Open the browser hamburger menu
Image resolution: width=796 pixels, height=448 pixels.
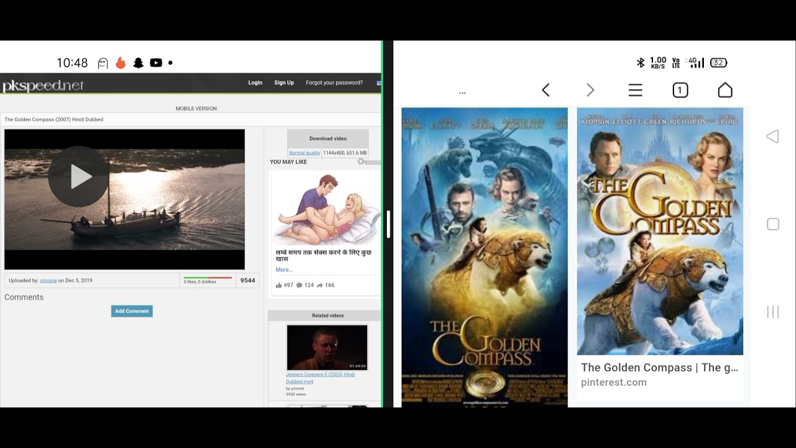tap(635, 90)
